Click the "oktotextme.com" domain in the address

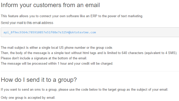point(83,33)
